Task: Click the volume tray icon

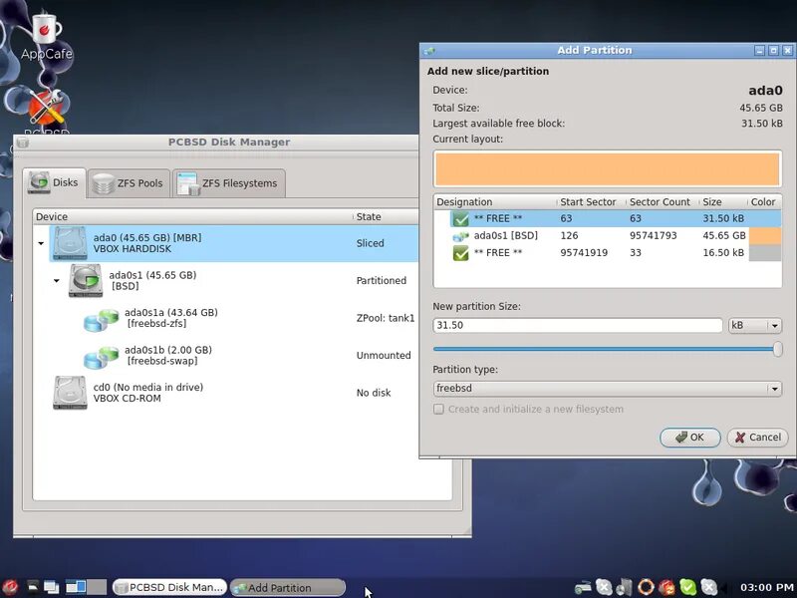Action: click(x=625, y=587)
